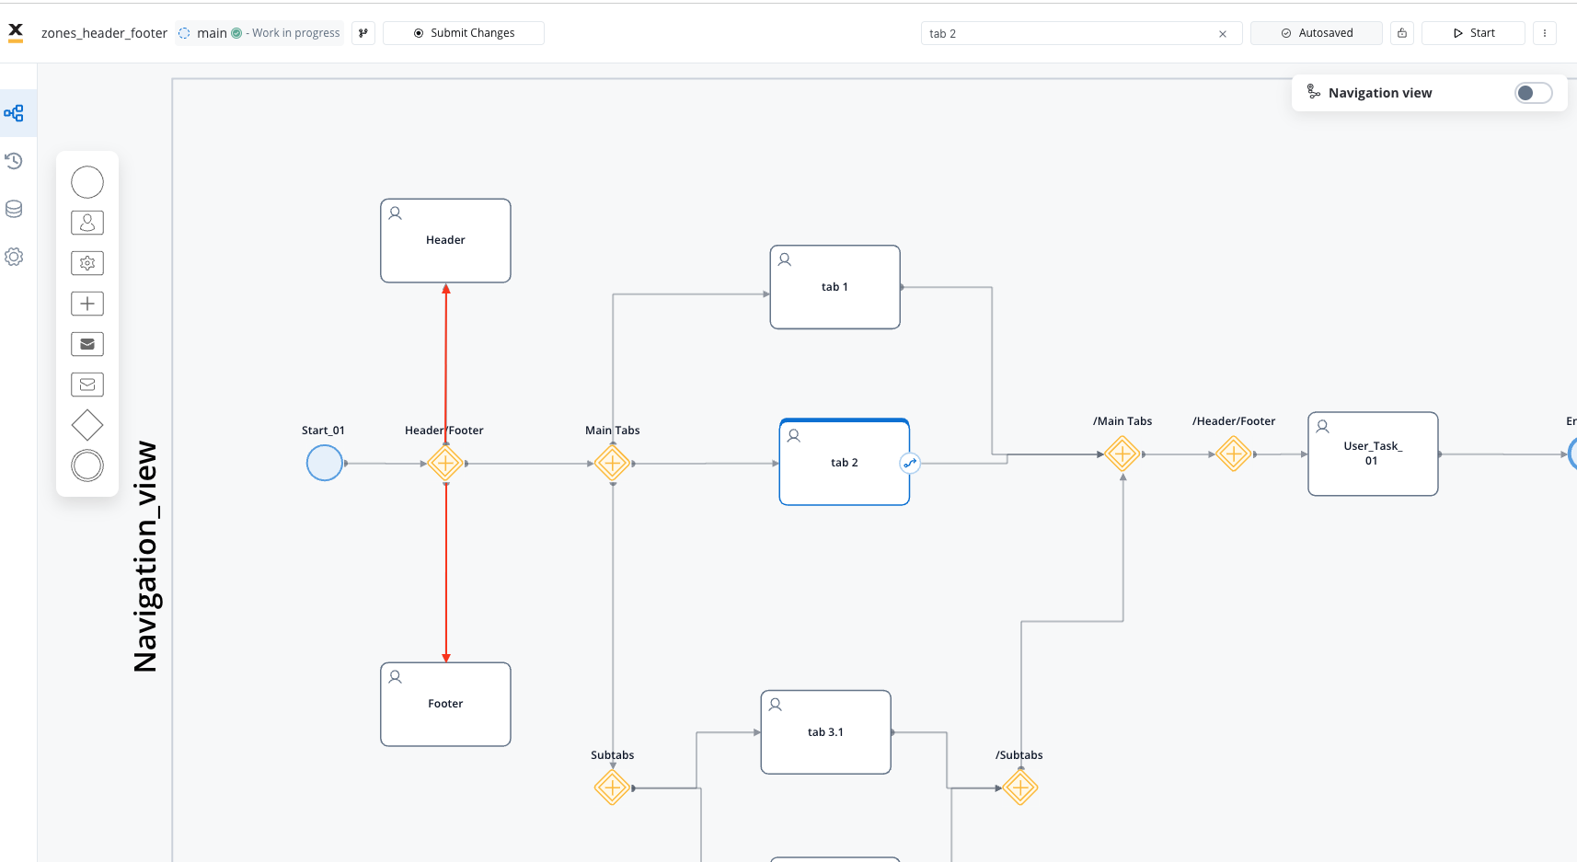
Task: Click the branch icon next to Work in progress
Action: (x=363, y=33)
